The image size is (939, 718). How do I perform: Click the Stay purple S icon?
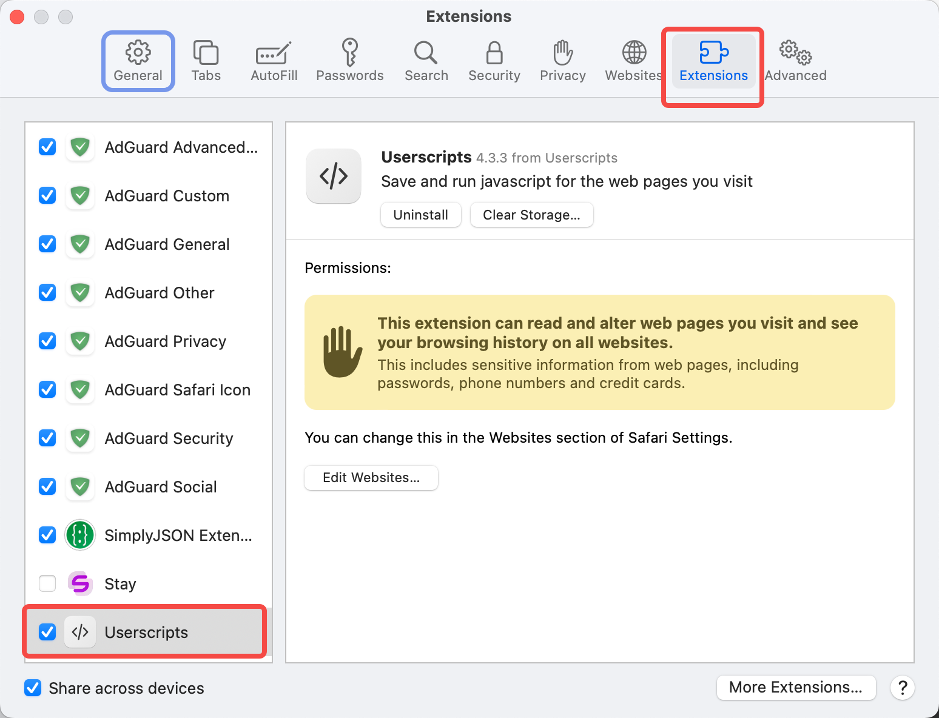pos(80,583)
